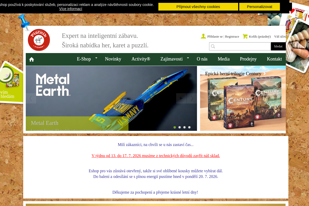Click the Personalizovat cookies button
This screenshot has width=309, height=206.
tap(260, 7)
